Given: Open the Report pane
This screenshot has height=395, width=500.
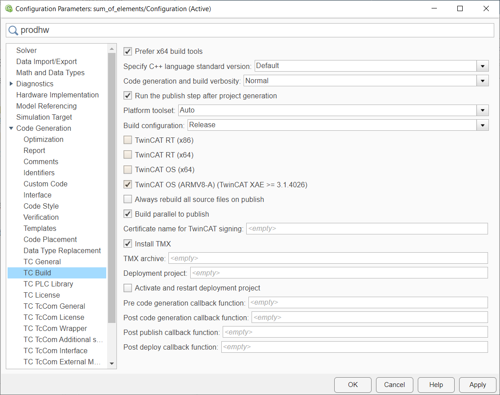Looking at the screenshot, I should coord(34,151).
